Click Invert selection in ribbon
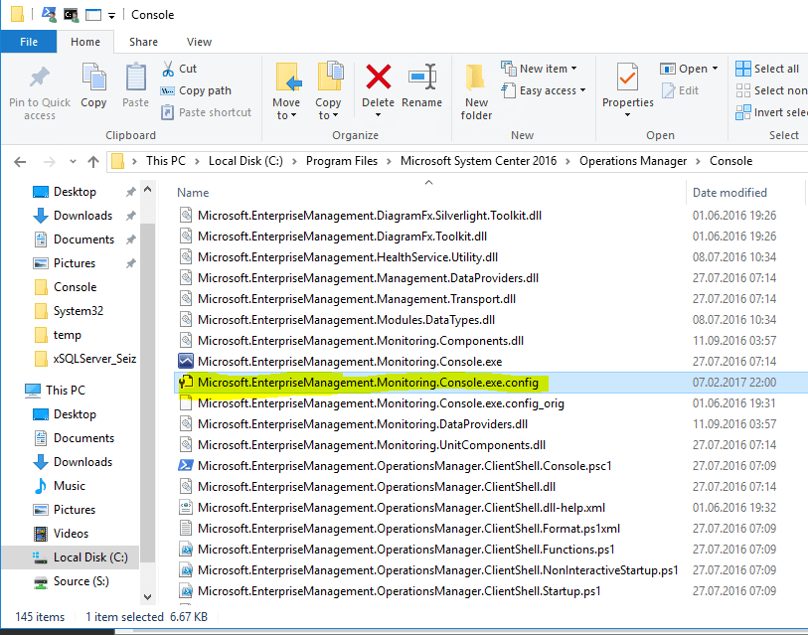Viewport: 808px width, 635px height. [771, 112]
